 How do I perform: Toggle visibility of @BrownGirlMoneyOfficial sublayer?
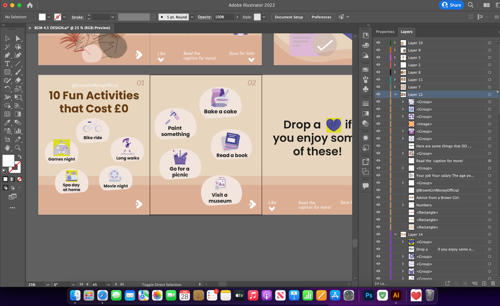pos(378,190)
